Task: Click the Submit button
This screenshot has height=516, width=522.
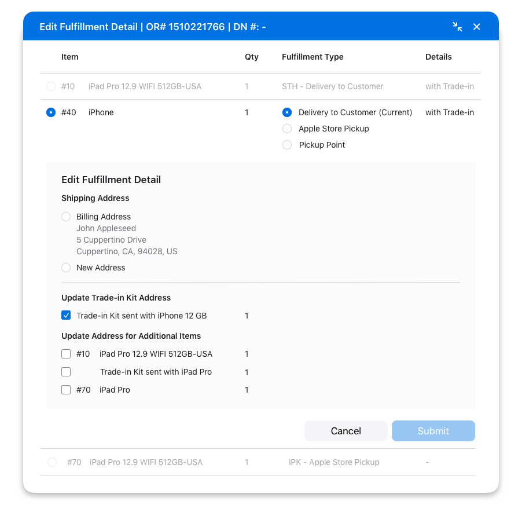Action: 433,431
